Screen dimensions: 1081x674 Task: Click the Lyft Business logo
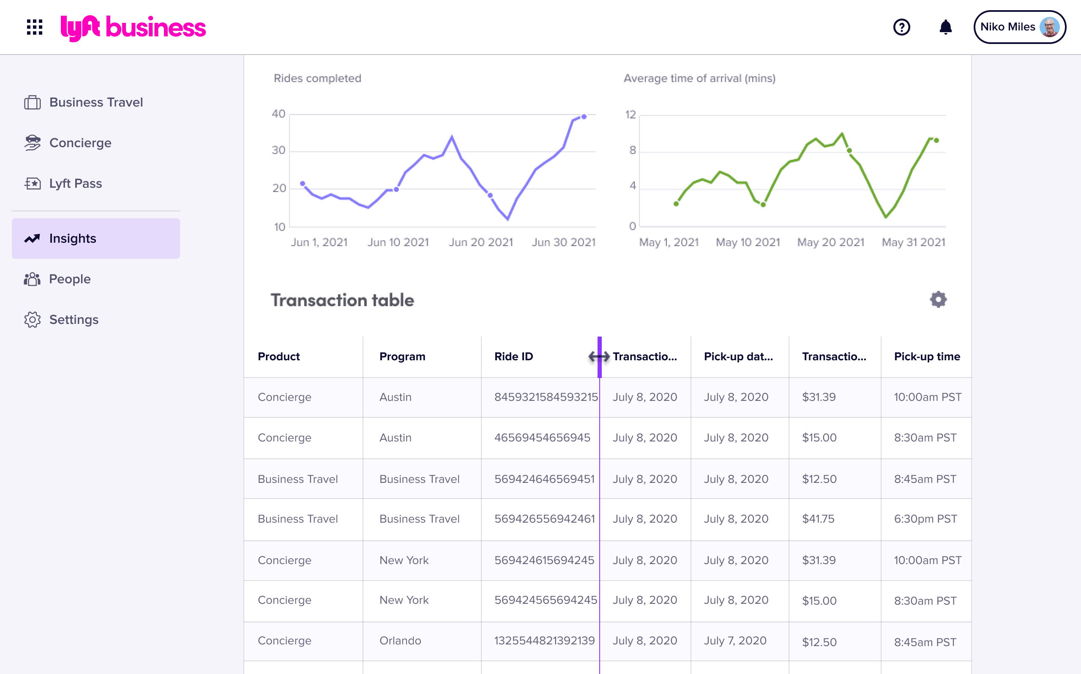pos(133,27)
